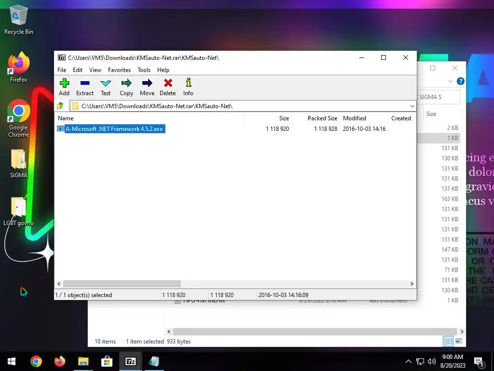This screenshot has height=371, width=494.
Task: Open Firefox from the taskbar
Action: point(59,361)
